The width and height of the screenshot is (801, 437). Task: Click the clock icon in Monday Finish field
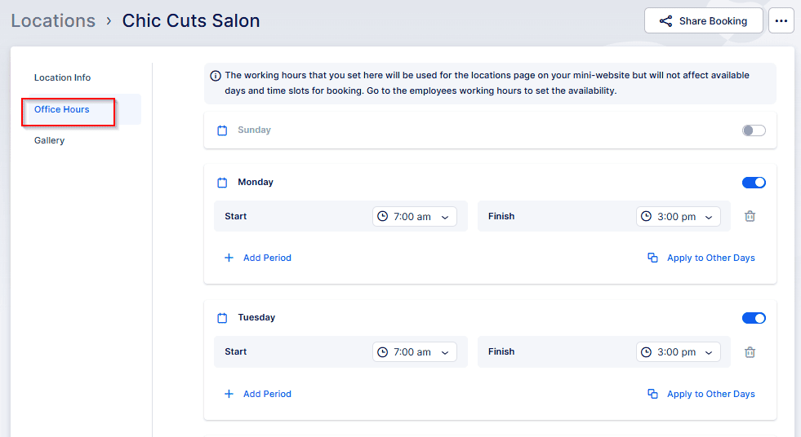coord(646,216)
